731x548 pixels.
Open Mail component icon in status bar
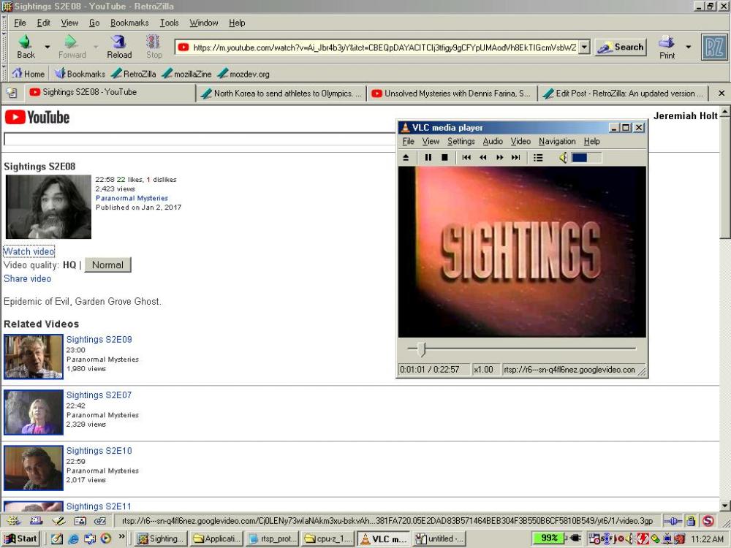(35, 520)
